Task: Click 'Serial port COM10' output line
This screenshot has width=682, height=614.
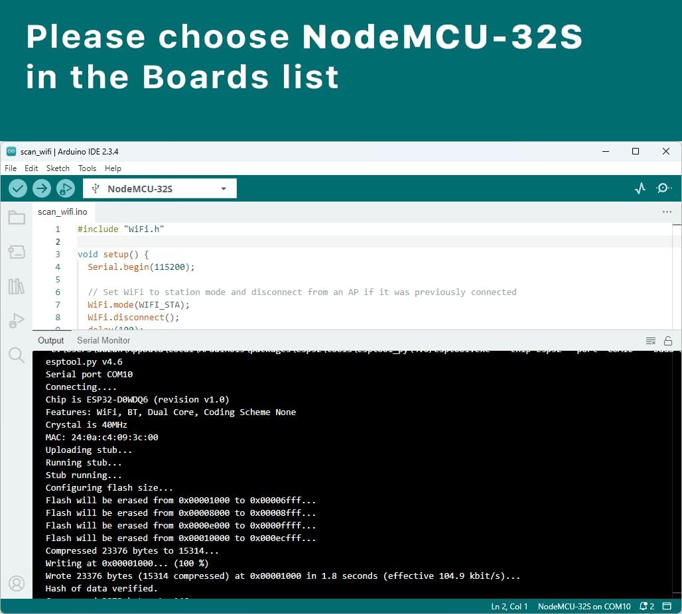Action: (89, 374)
